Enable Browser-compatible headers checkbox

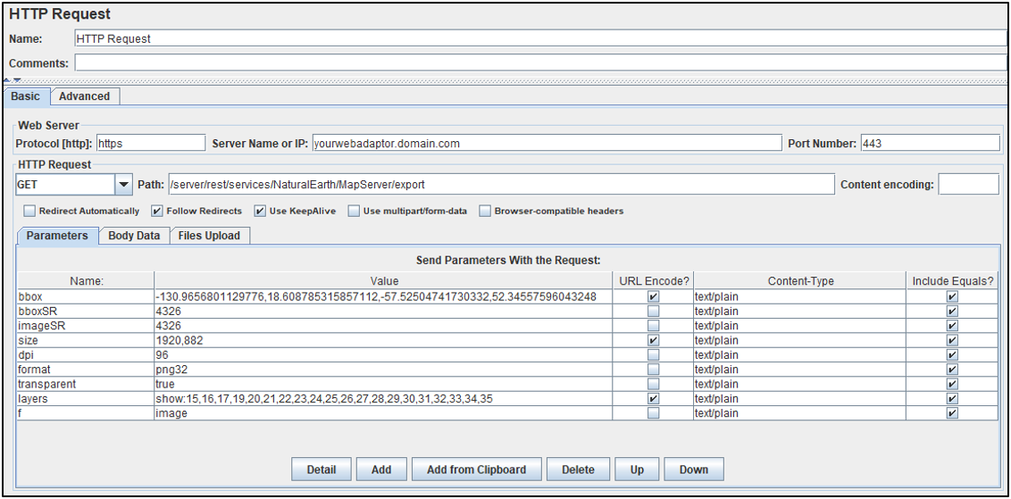[485, 211]
